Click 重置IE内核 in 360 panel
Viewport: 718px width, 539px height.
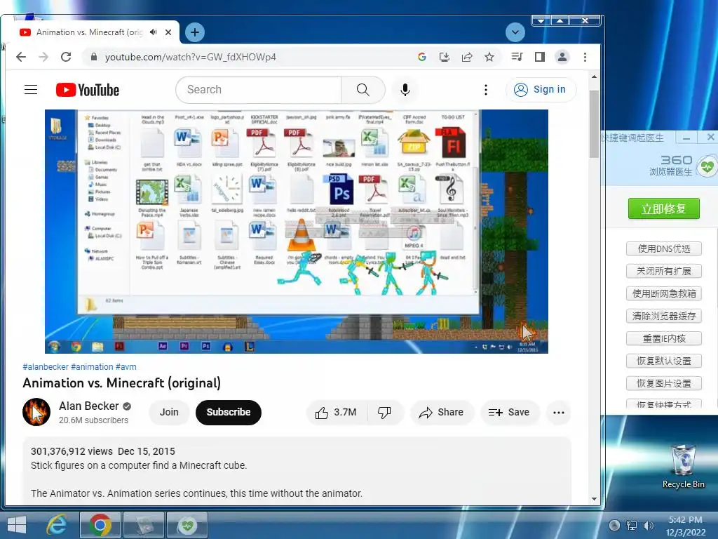click(663, 338)
